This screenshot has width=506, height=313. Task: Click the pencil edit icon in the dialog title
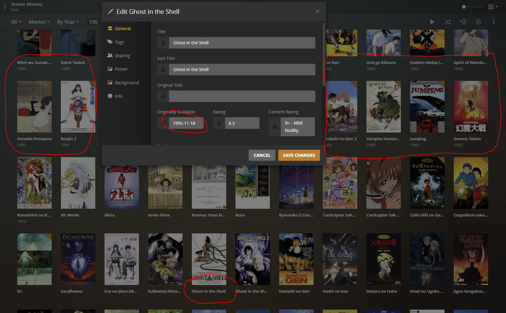coord(110,11)
